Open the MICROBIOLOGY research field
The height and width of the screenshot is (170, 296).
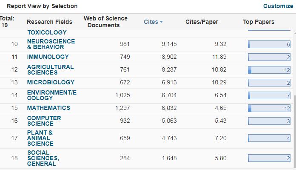[x=51, y=82]
